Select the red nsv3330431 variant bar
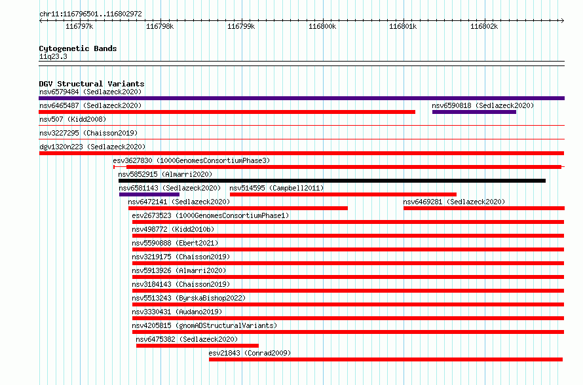This screenshot has height=385, width=583. [348, 318]
